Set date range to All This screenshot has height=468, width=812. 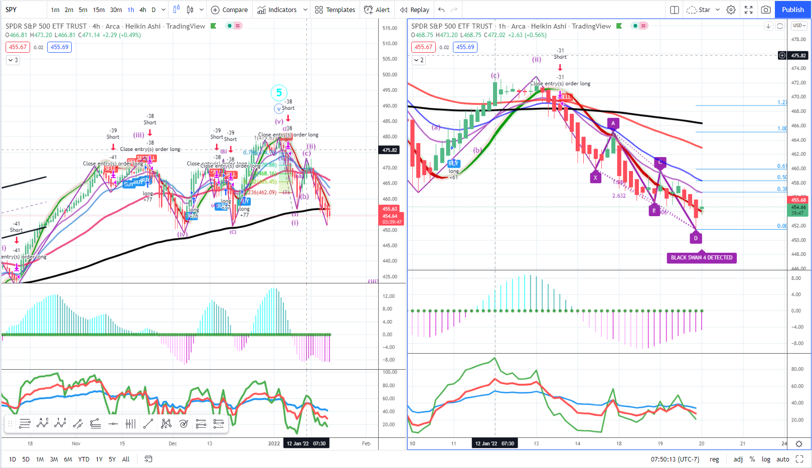[126, 459]
